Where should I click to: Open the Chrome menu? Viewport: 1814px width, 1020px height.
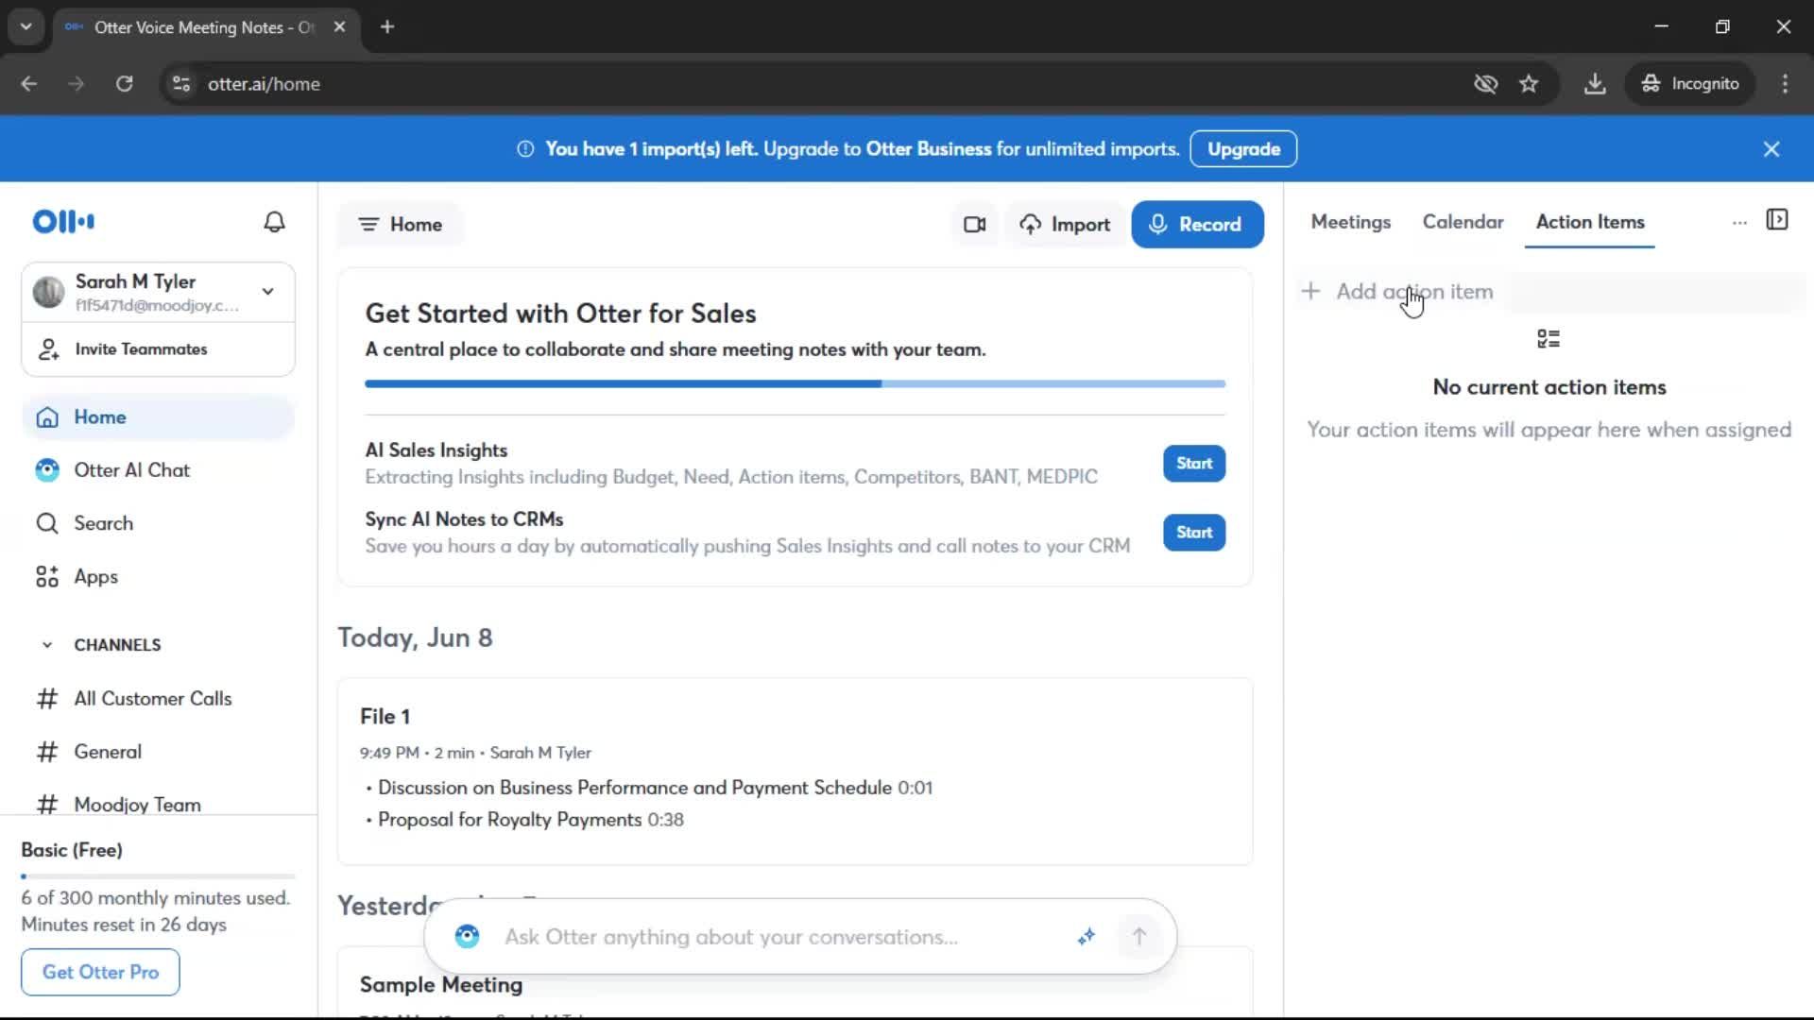[x=1785, y=84]
